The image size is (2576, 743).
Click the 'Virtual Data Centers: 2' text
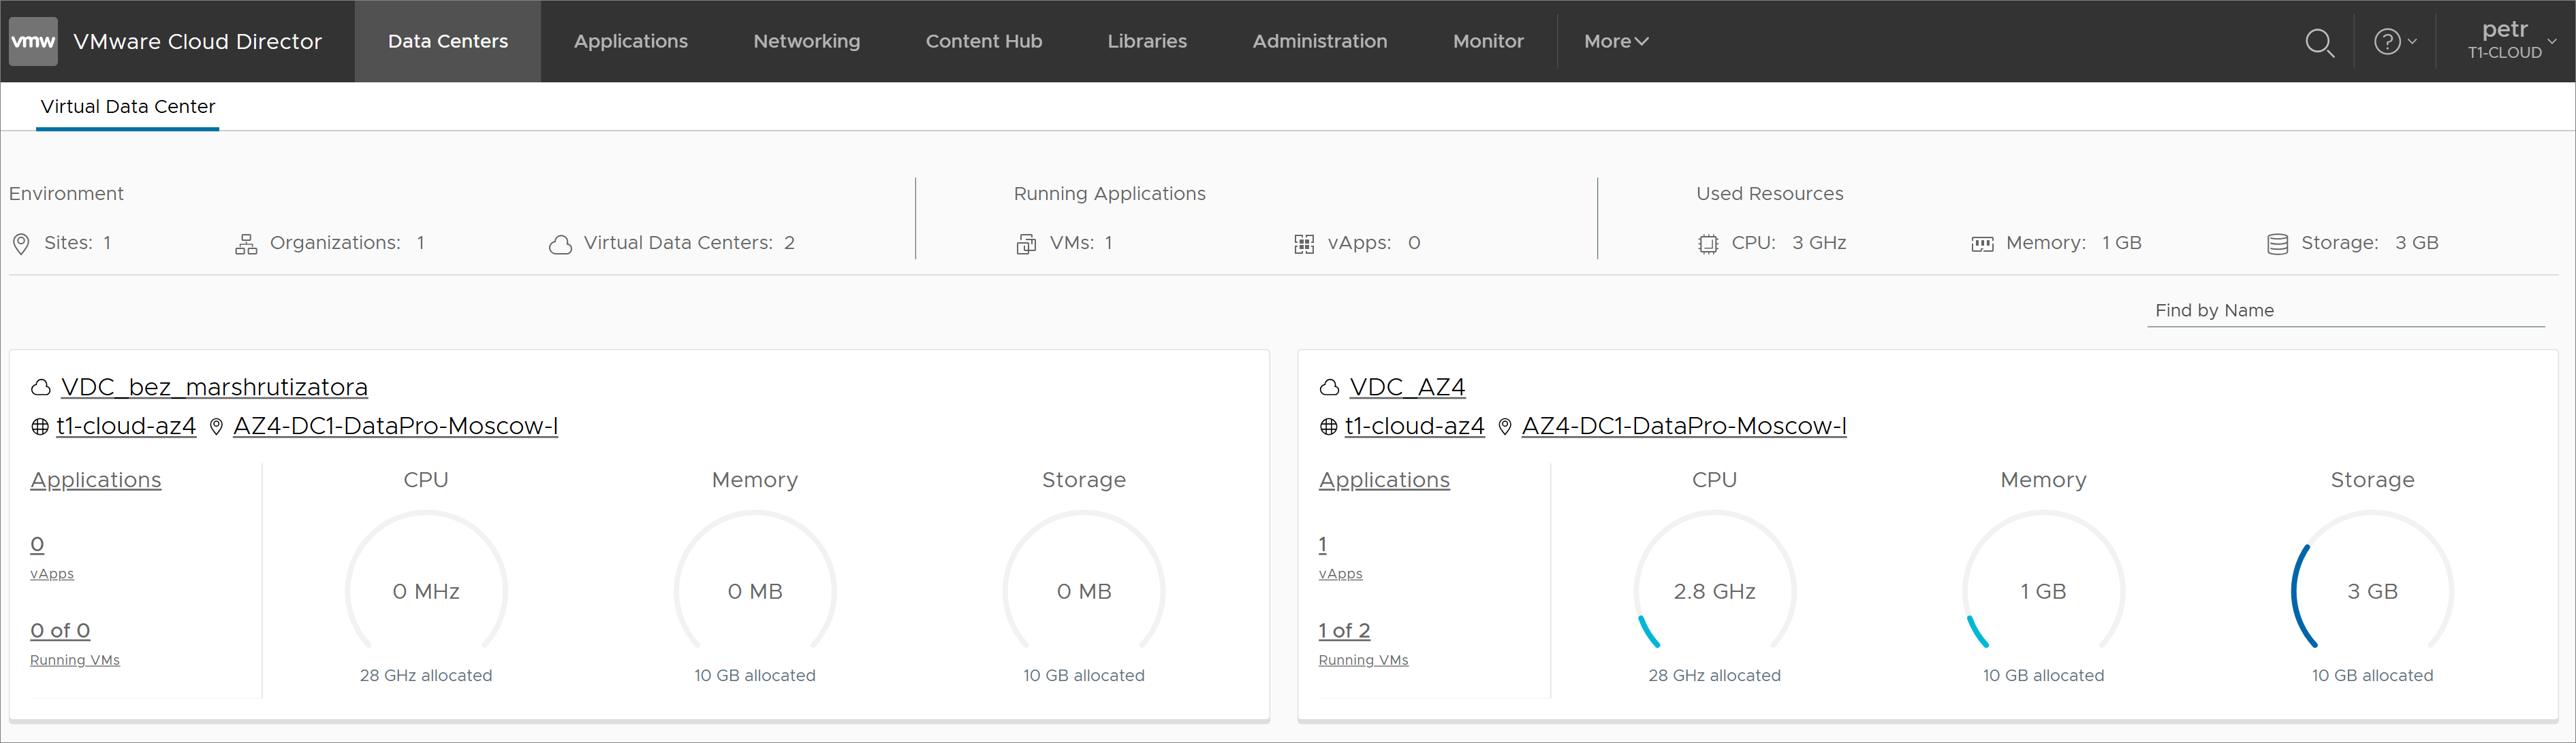689,244
